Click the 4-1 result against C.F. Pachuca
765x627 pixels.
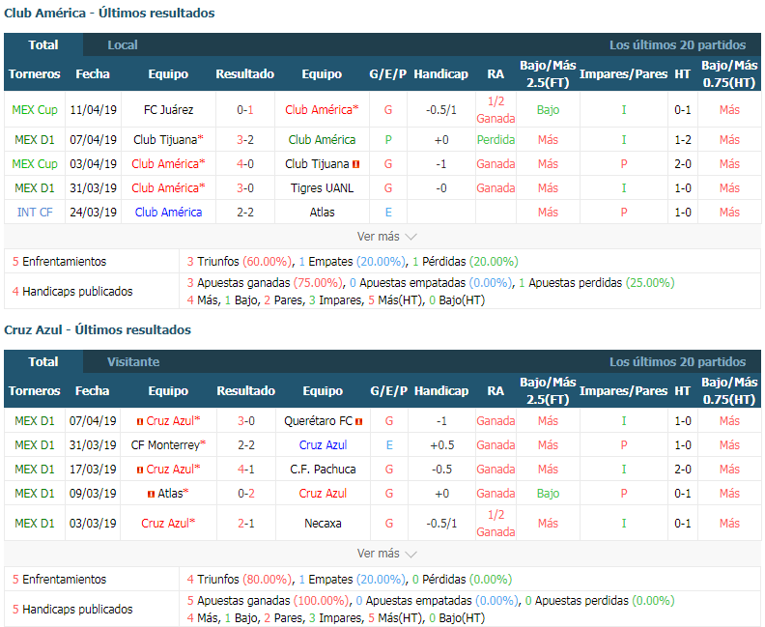pos(246,469)
